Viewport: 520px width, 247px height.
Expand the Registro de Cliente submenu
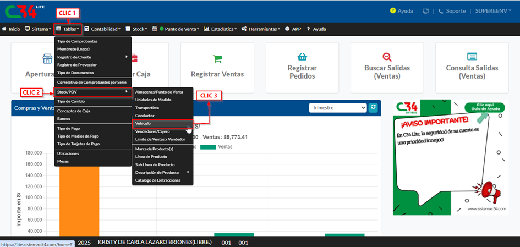point(92,57)
